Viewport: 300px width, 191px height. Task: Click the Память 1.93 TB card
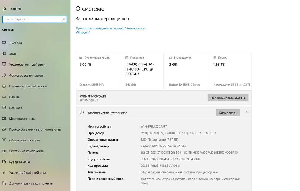231,71
